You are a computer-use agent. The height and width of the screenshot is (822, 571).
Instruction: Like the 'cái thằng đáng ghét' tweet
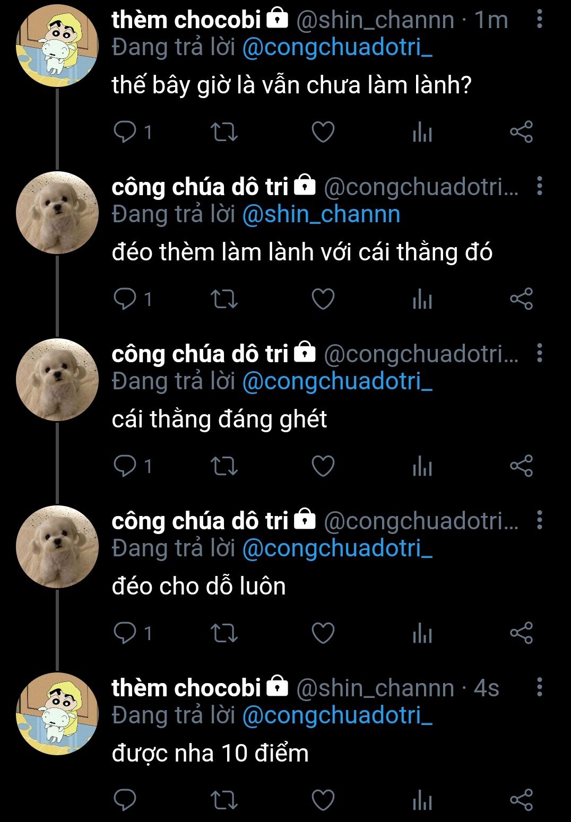(323, 466)
